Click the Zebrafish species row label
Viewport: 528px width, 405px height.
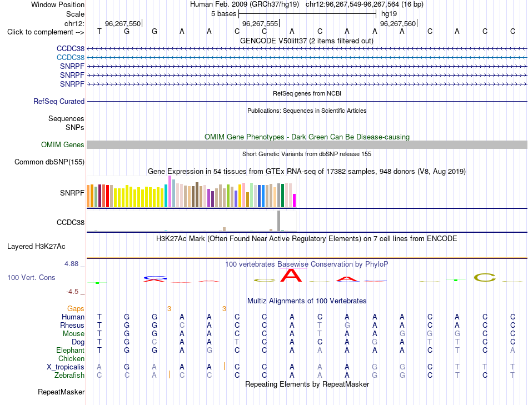pyautogui.click(x=69, y=376)
